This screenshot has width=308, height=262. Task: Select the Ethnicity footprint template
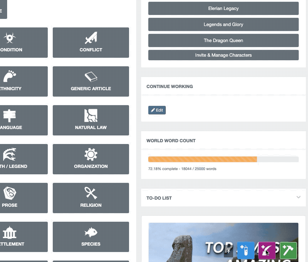tap(24, 82)
